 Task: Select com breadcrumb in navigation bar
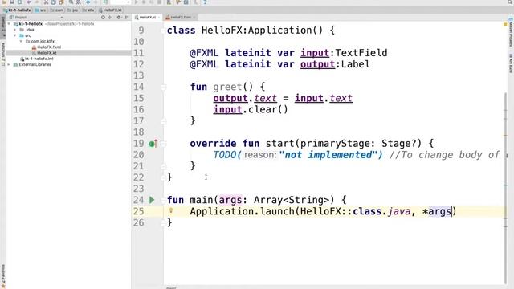coord(57,10)
